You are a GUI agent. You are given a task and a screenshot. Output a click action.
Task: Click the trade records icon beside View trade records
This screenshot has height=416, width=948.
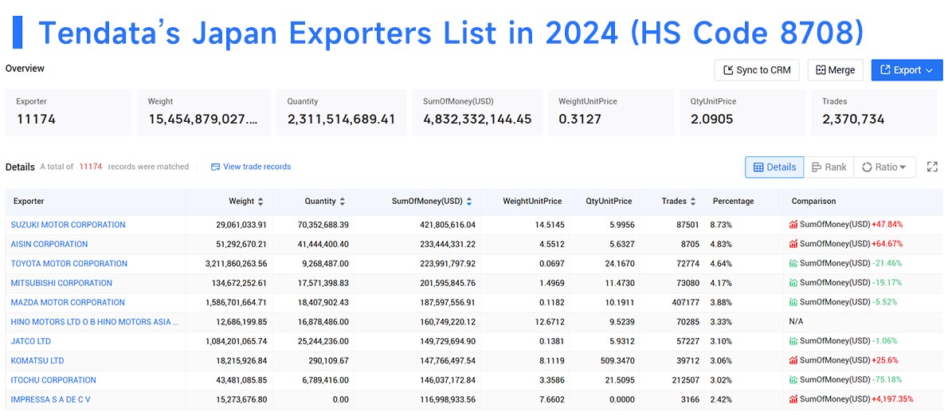point(215,167)
